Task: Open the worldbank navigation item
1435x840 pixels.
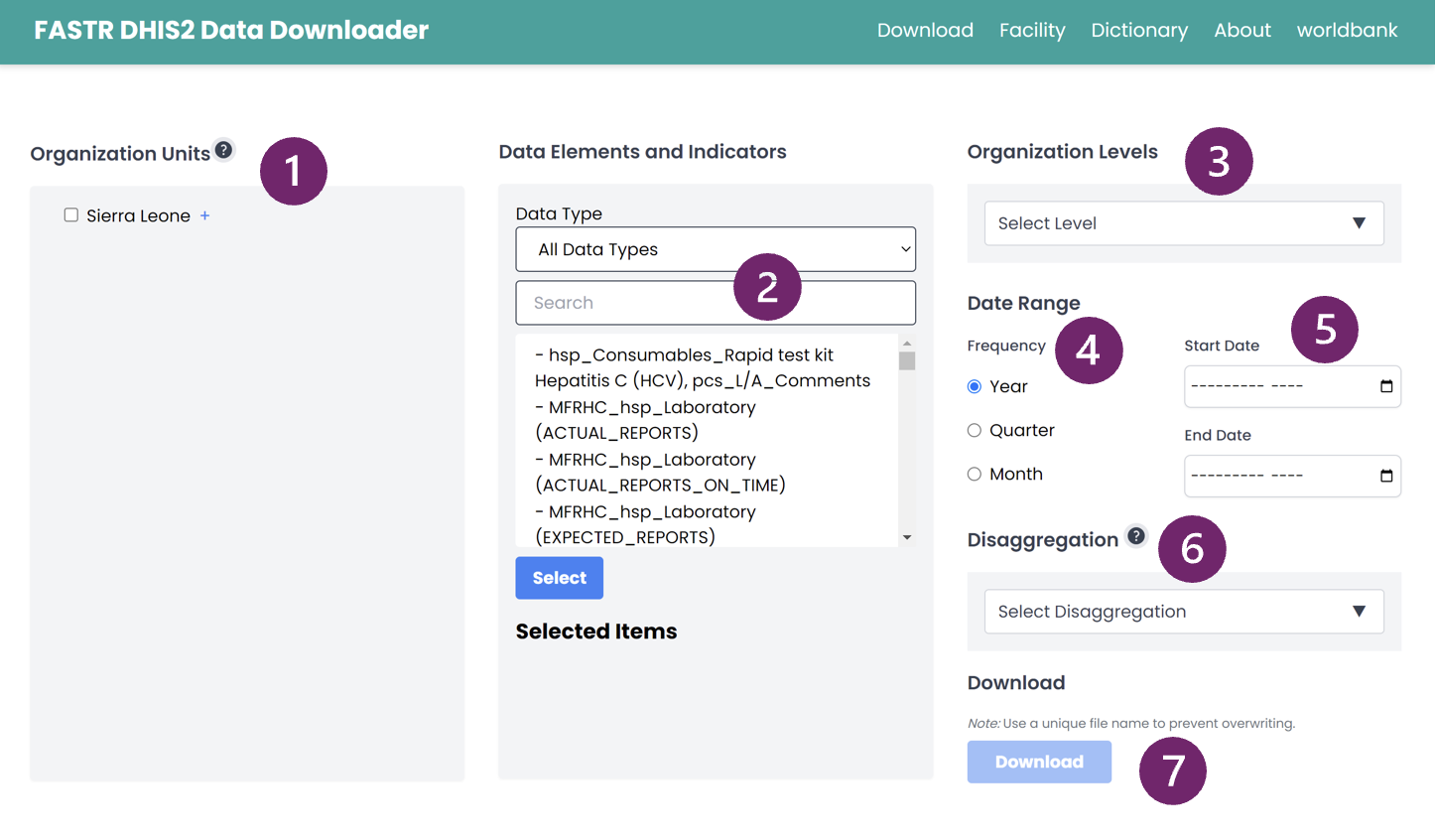Action: click(1347, 30)
